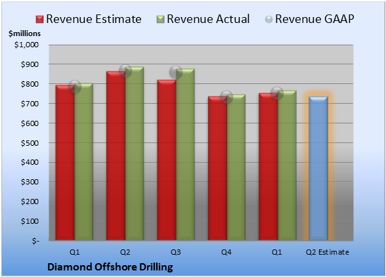Select the 'Revenue GAAP' legend label
This screenshot has width=386, height=277.
coord(315,19)
